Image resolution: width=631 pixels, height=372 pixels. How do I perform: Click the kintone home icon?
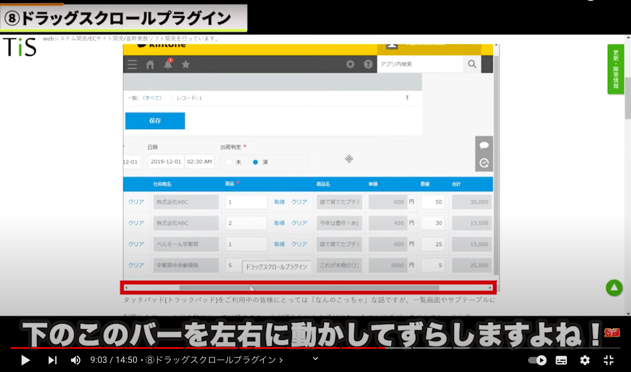tap(150, 65)
